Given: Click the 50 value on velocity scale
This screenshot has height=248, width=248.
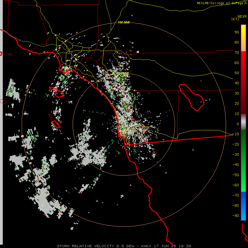Looking at the screenshot, I should click(x=237, y=73).
